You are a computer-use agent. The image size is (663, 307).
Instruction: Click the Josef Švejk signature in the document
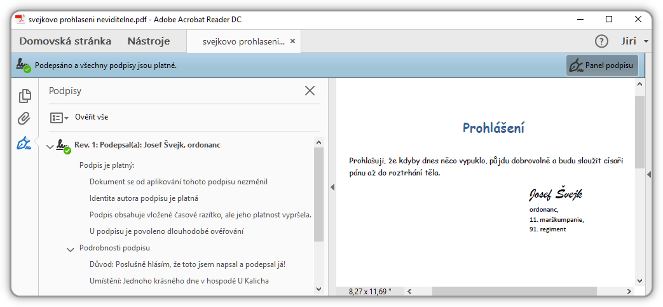[x=556, y=193]
